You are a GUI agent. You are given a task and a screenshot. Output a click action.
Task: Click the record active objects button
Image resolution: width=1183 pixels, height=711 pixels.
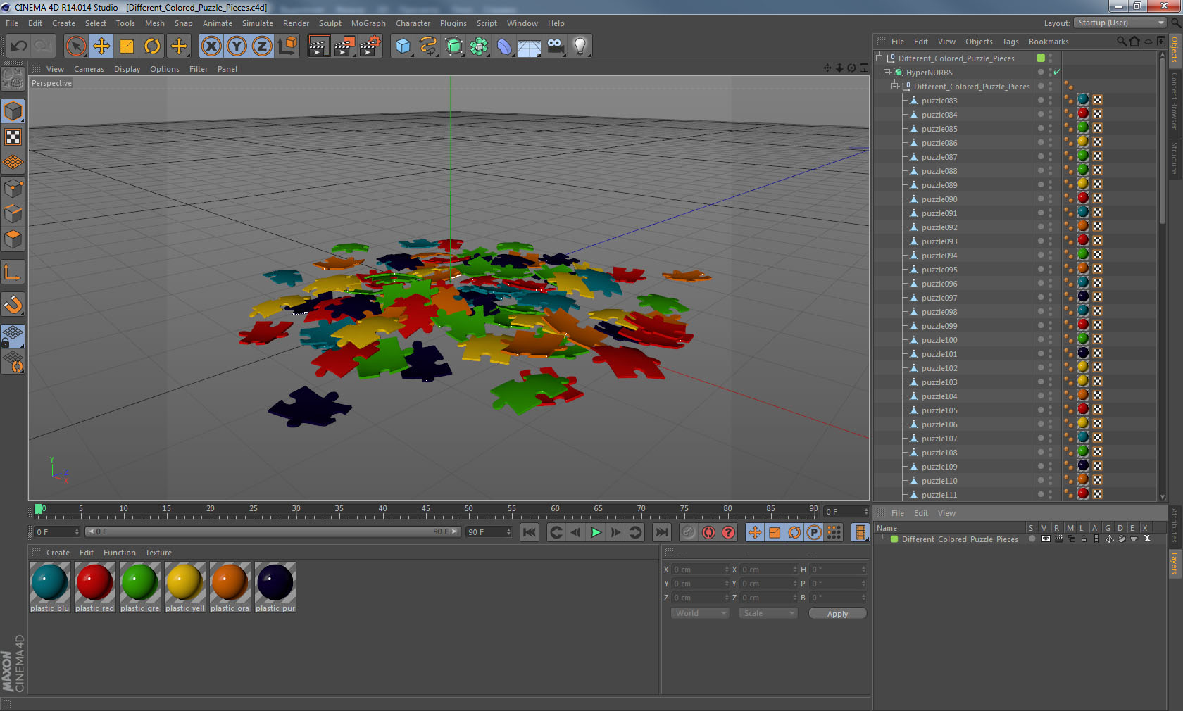[x=689, y=532]
